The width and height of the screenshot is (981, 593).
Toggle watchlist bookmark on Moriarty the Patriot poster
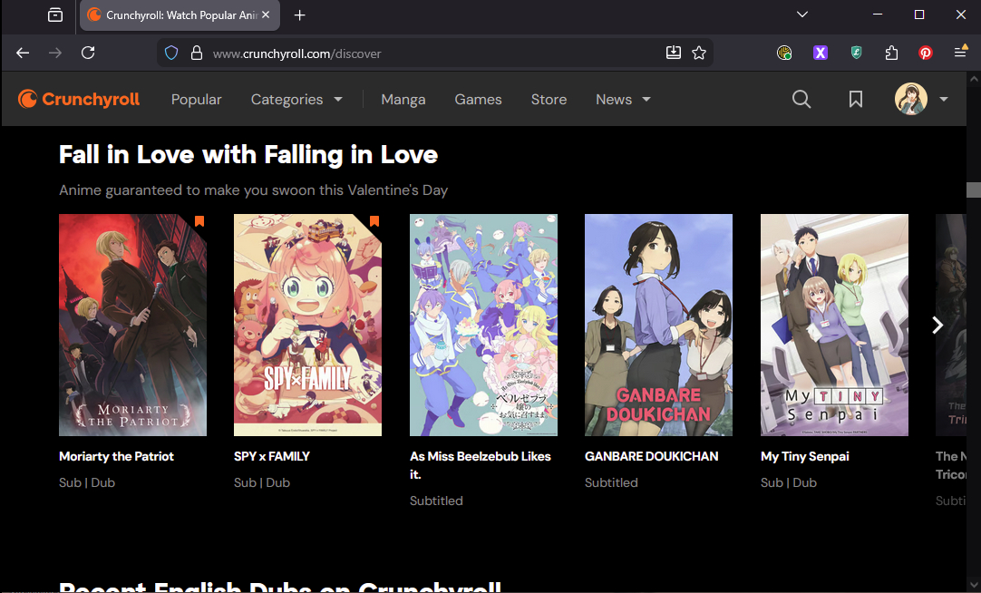pos(199,221)
